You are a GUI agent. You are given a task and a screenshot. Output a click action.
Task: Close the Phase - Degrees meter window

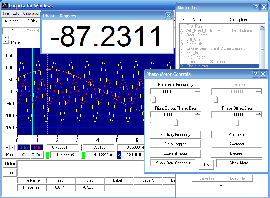168,15
